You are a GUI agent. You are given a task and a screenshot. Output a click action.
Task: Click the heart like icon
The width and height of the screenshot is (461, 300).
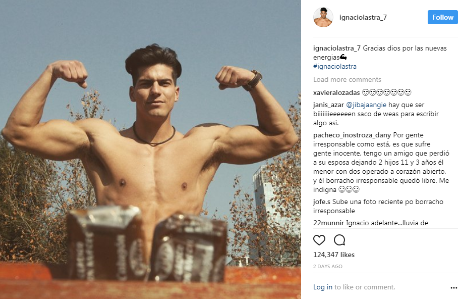click(x=319, y=240)
